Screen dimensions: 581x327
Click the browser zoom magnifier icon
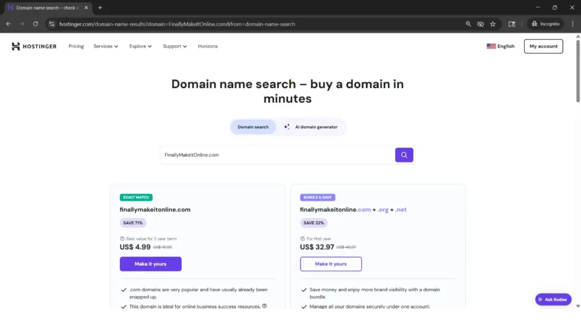pos(468,24)
